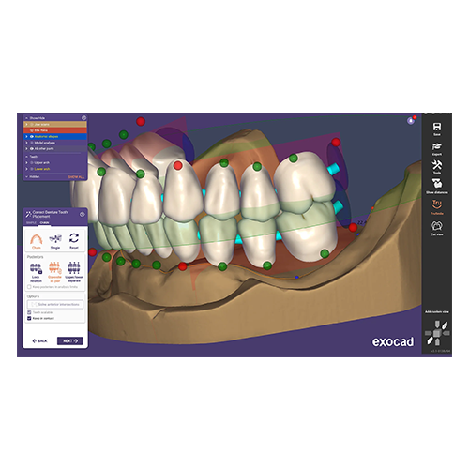
Task: Toggle Lower arch visibility eye
Action: [32, 169]
